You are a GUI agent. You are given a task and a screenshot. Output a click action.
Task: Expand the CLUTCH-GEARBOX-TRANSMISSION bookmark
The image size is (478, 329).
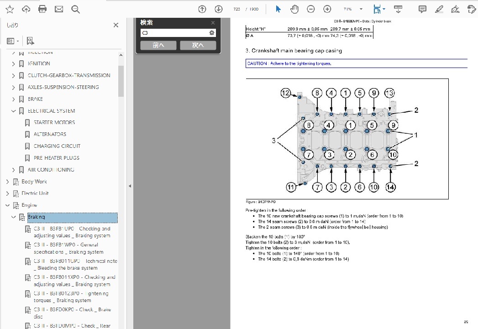click(13, 76)
